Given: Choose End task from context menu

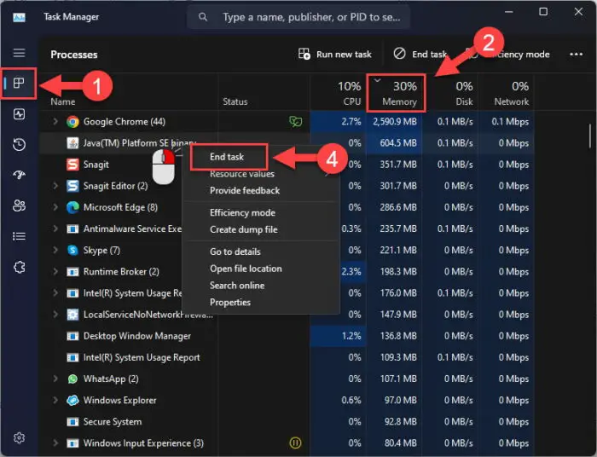Looking at the screenshot, I should [229, 157].
